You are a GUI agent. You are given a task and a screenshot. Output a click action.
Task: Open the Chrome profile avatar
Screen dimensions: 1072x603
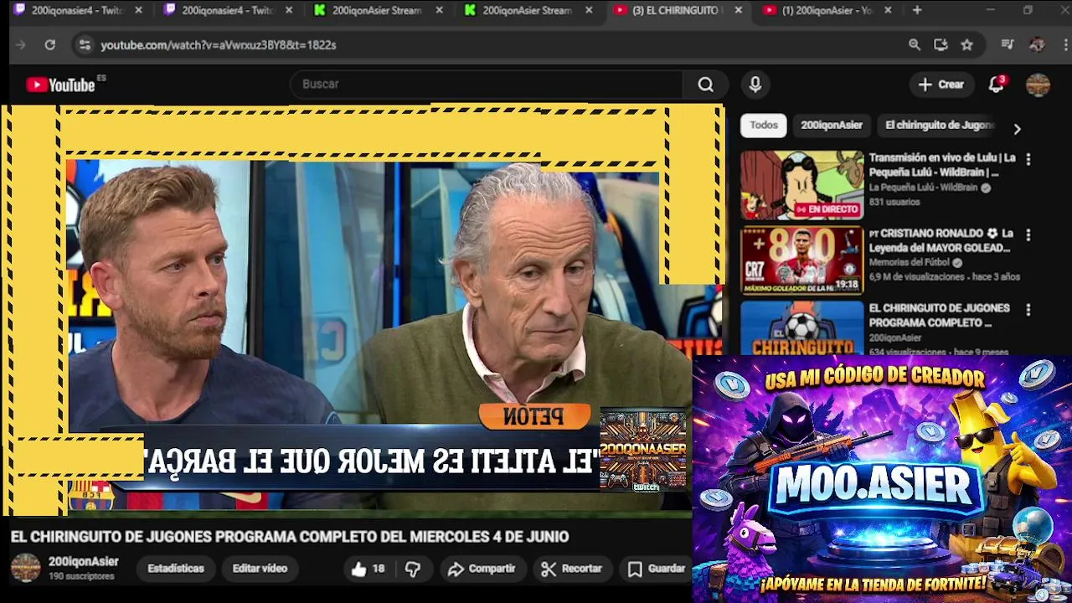(x=1037, y=45)
